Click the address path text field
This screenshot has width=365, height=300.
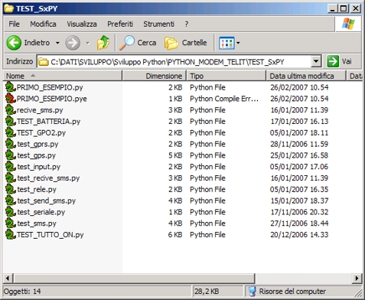click(x=174, y=62)
